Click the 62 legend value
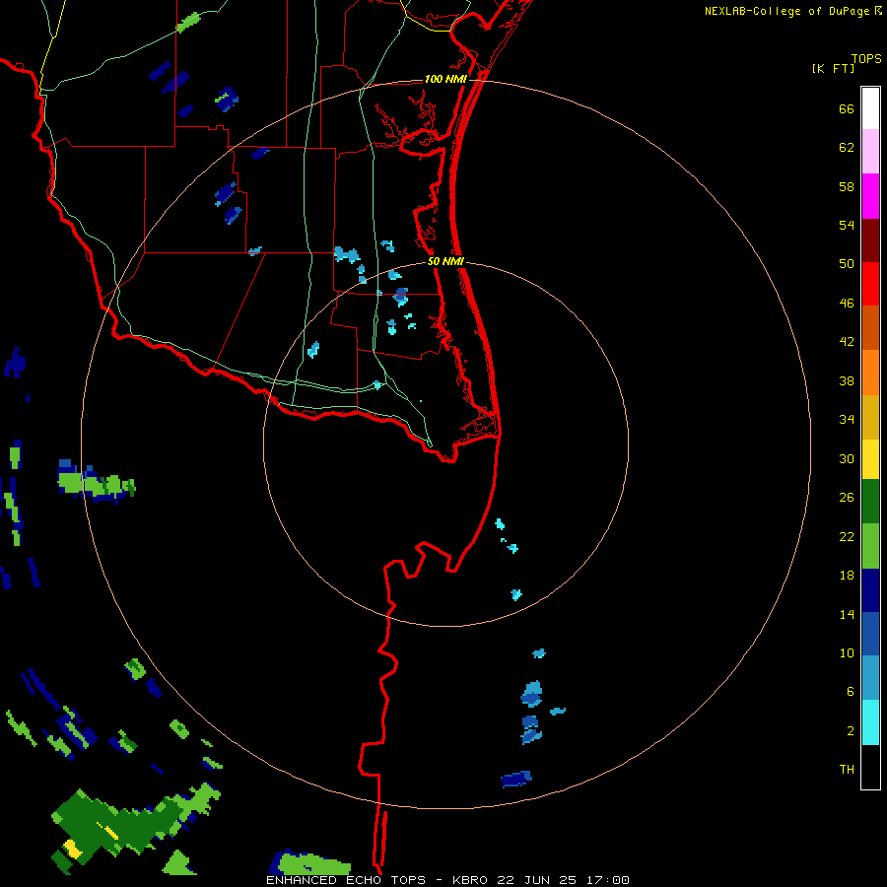 847,148
